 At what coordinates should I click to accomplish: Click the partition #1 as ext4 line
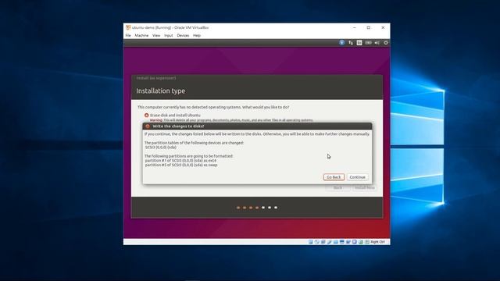tap(180, 161)
